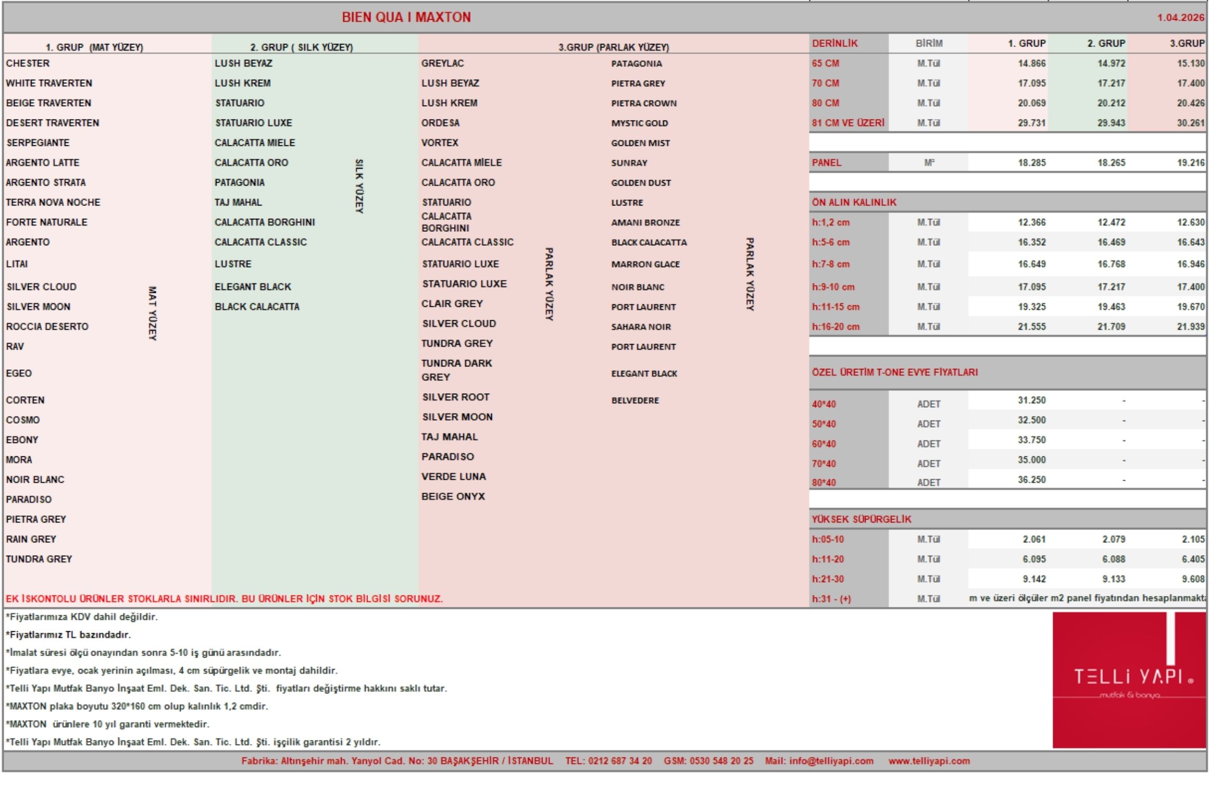
Task: Select VERDE LUNA
Action: coord(454,477)
